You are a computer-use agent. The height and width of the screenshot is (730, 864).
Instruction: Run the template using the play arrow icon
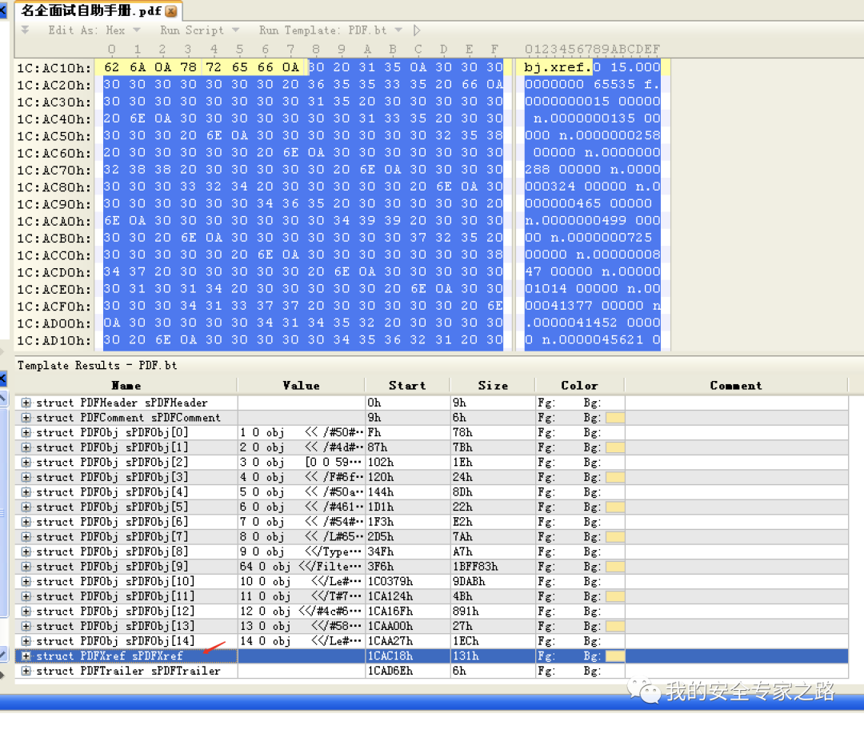(415, 30)
